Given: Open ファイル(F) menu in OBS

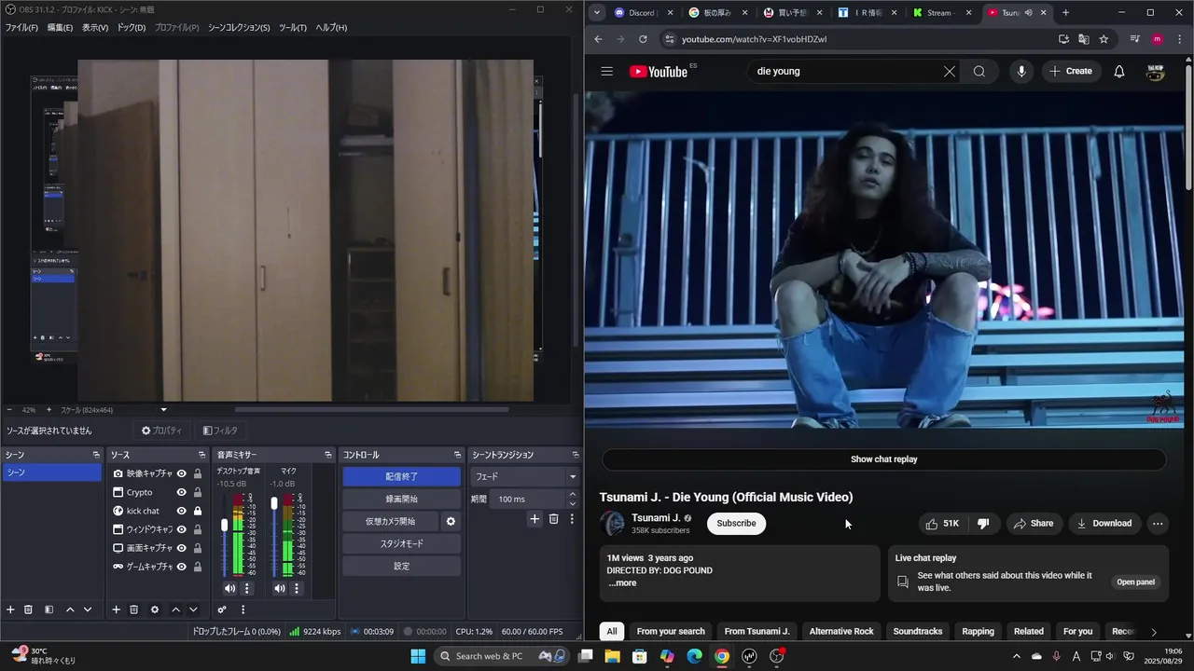Looking at the screenshot, I should tap(21, 28).
